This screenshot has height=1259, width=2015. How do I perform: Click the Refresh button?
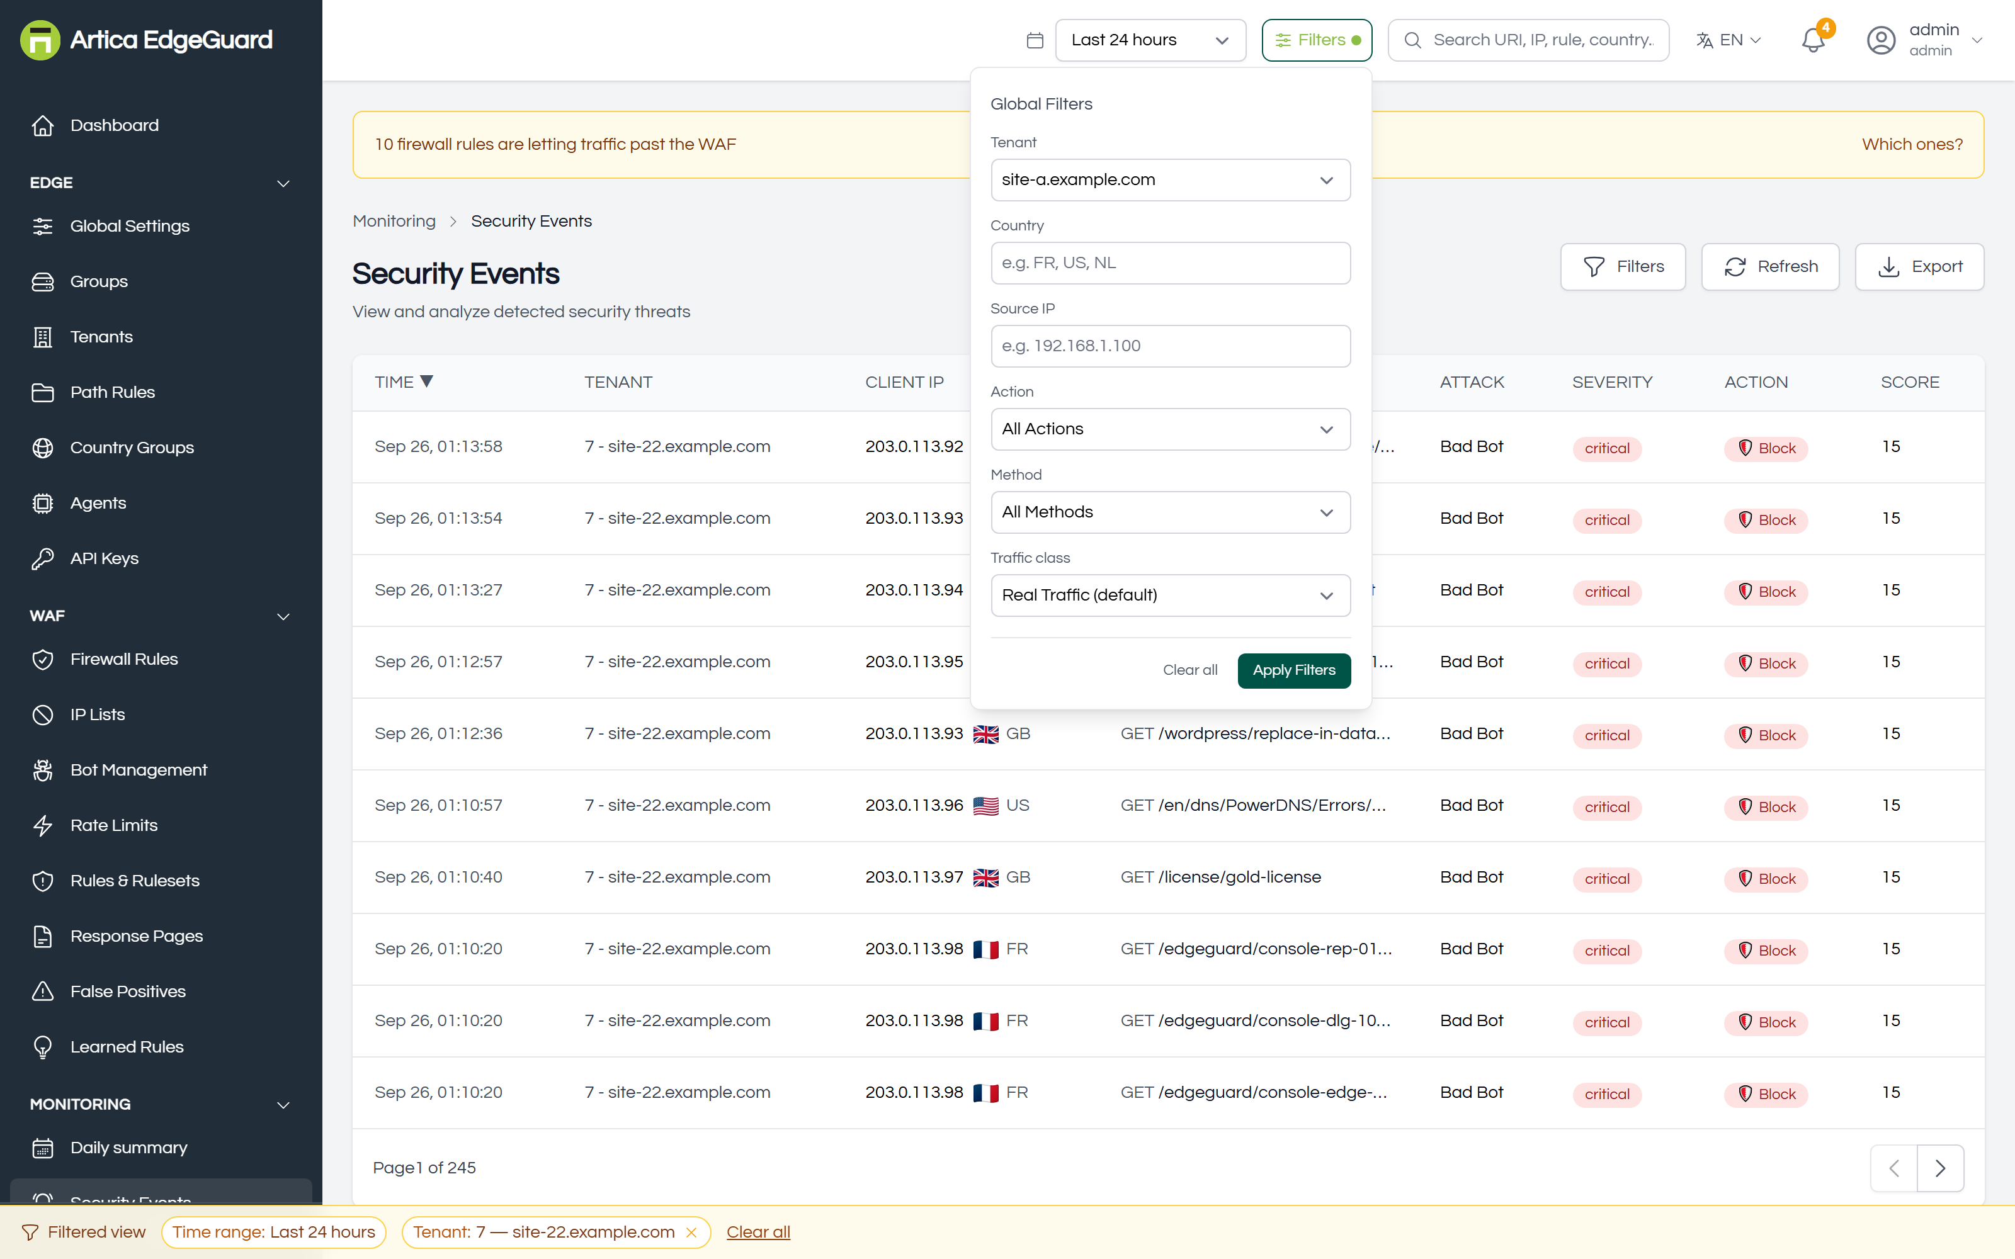click(x=1770, y=266)
